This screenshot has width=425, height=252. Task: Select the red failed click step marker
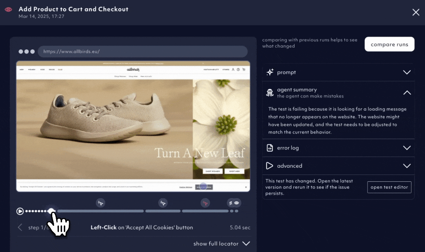(x=205, y=203)
